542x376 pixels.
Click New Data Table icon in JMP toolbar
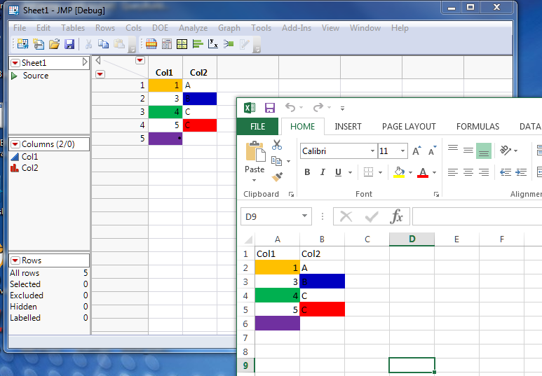(23, 44)
